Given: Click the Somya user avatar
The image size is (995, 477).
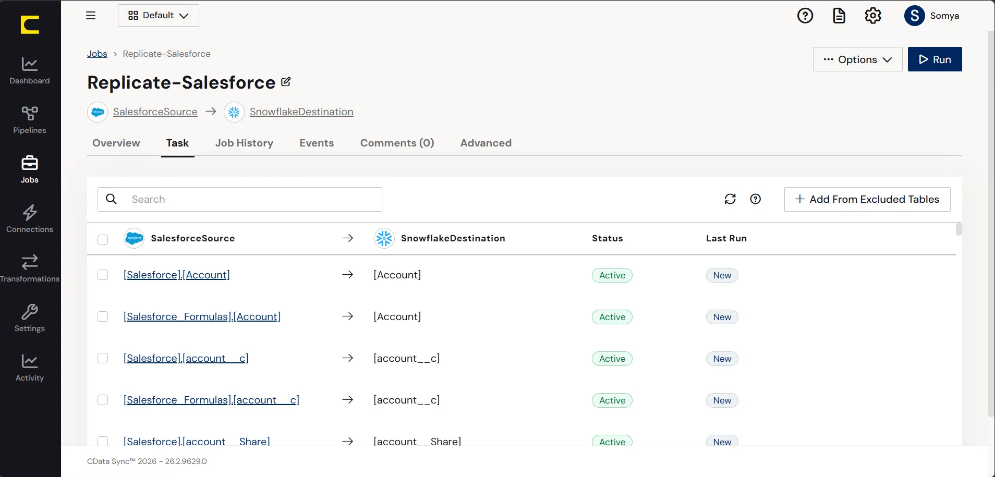Looking at the screenshot, I should pyautogui.click(x=915, y=16).
